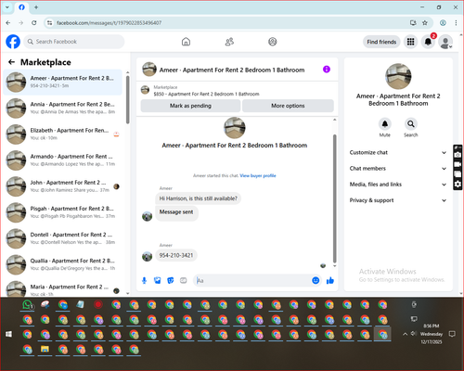Image resolution: width=464 pixels, height=371 pixels.
Task: Open the Notifications bell in the top bar
Action: pos(428,42)
